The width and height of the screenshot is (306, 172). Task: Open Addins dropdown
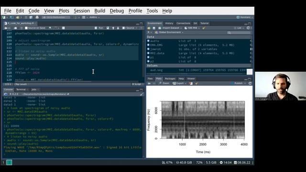click(95, 17)
